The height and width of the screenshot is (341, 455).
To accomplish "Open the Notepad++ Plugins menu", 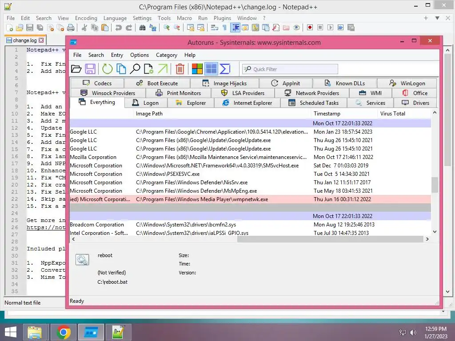I will 222,18.
